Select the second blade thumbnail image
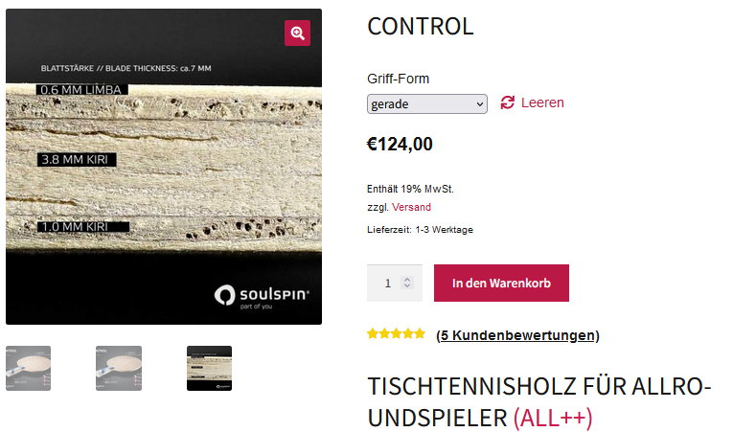This screenshot has width=756, height=432. 119,369
